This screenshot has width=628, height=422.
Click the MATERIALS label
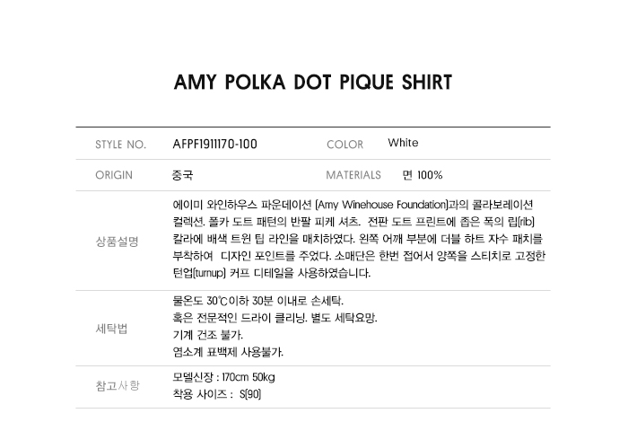(x=353, y=175)
